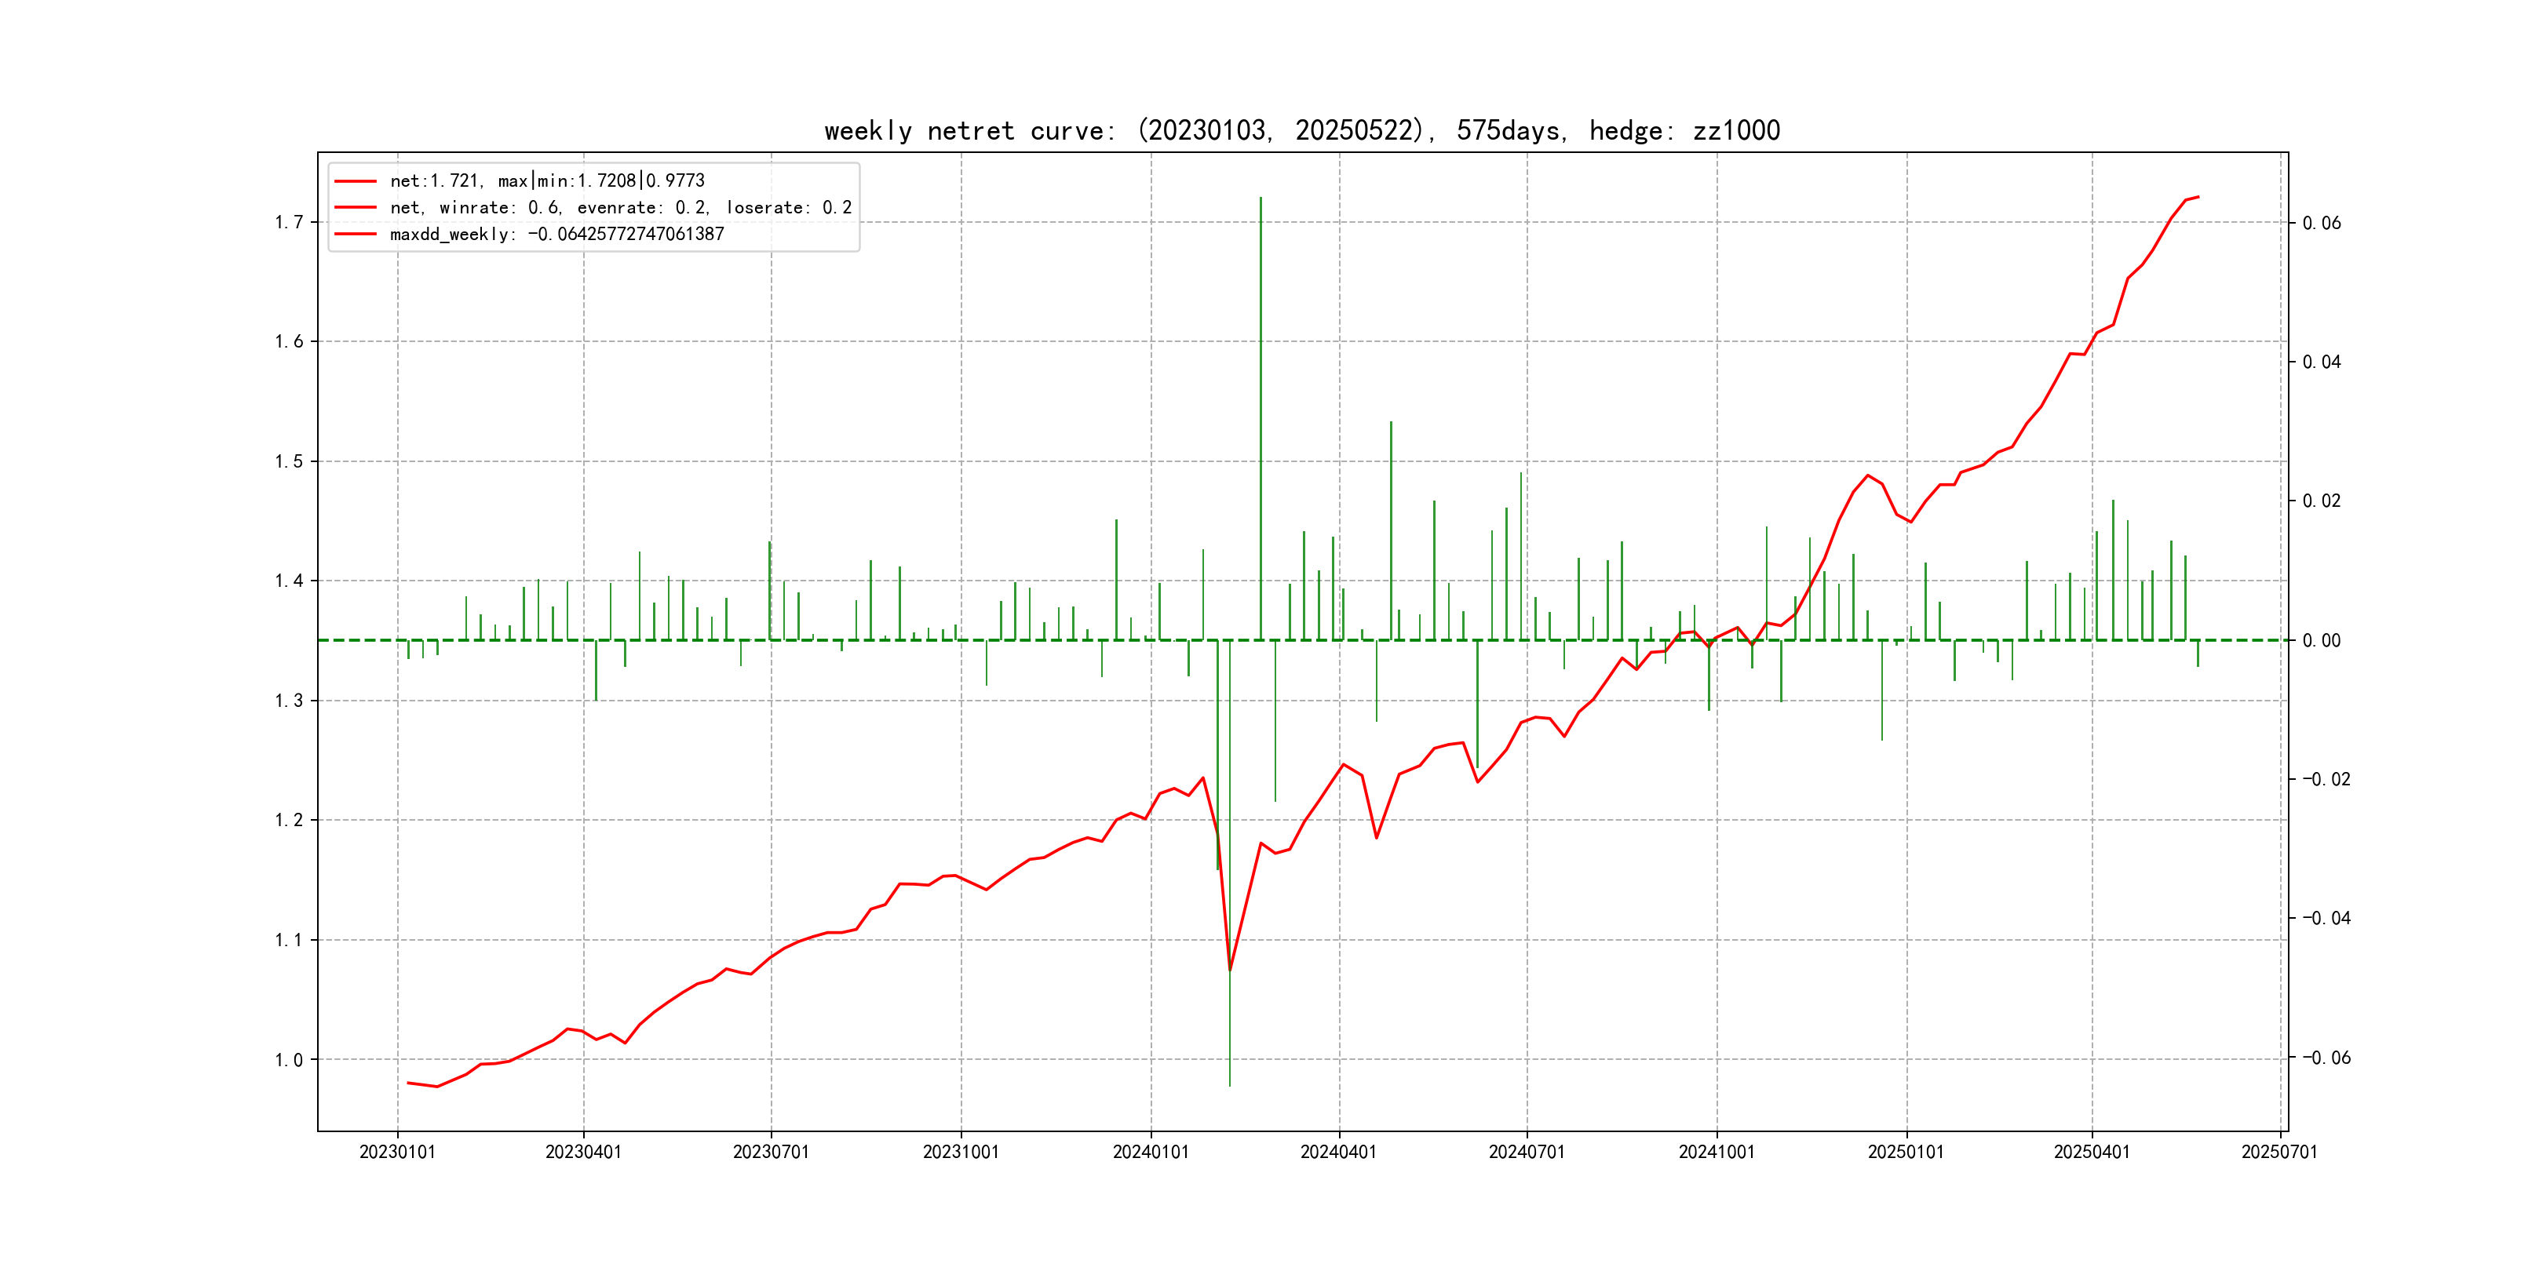Click the chart title text
2543x1271 pixels.
coord(1302,130)
